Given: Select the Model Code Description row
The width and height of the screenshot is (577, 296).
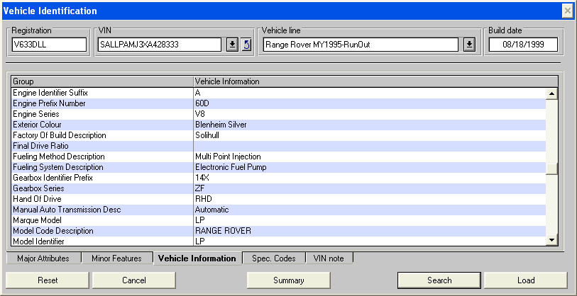Looking at the screenshot, I should coord(279,232).
